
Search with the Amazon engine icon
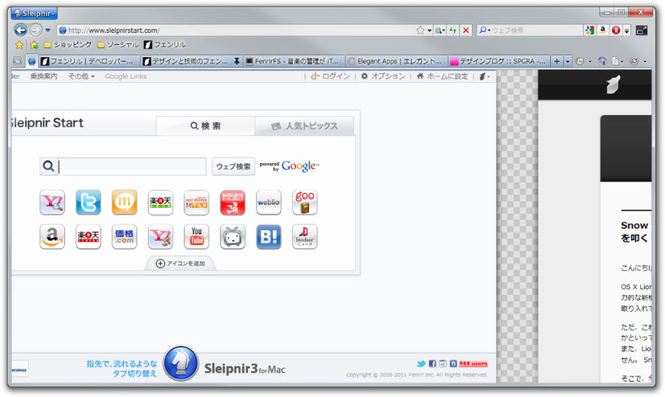pyautogui.click(x=603, y=30)
